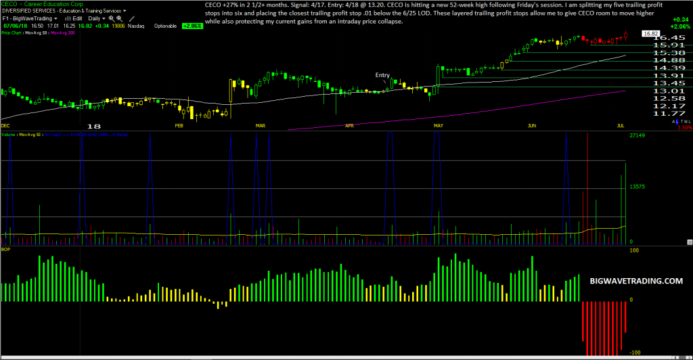Click the MovAvg 50 legend in price pane
This screenshot has width=693, height=360.
36,32
